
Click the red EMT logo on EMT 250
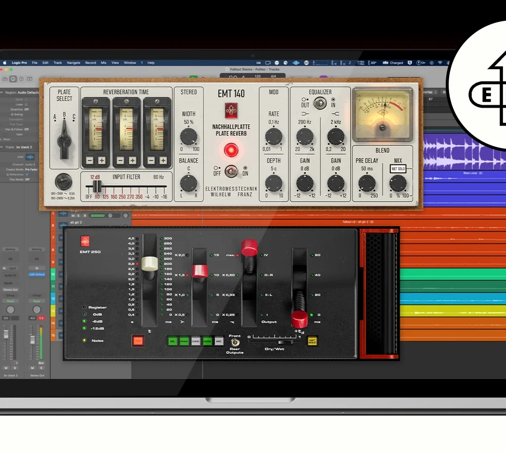(x=85, y=241)
